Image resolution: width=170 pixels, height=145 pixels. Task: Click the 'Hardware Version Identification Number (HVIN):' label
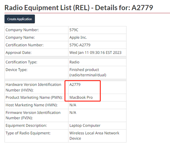click(33, 87)
